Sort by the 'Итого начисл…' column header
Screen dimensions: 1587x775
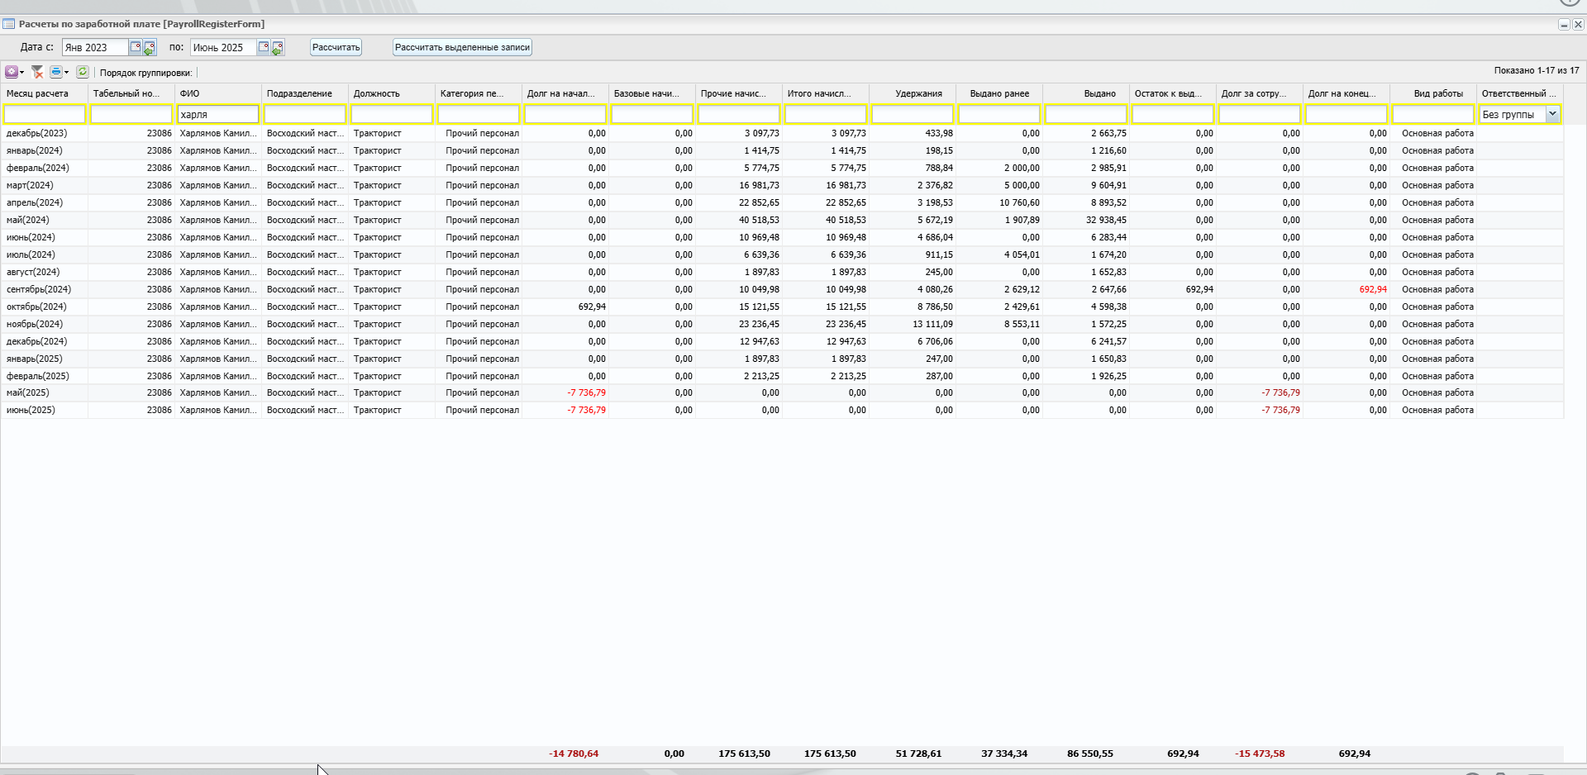[826, 93]
